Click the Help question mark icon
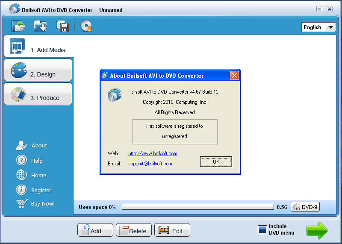The image size is (342, 244). pyautogui.click(x=21, y=161)
